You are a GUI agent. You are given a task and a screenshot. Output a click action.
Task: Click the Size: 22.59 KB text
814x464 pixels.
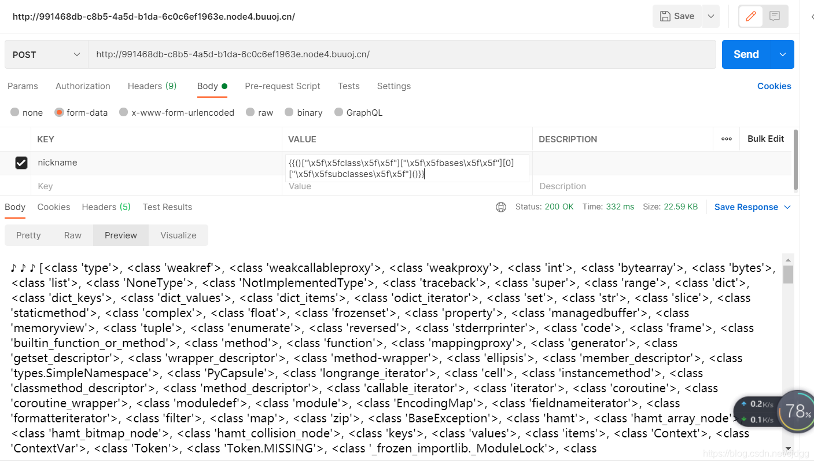click(670, 207)
